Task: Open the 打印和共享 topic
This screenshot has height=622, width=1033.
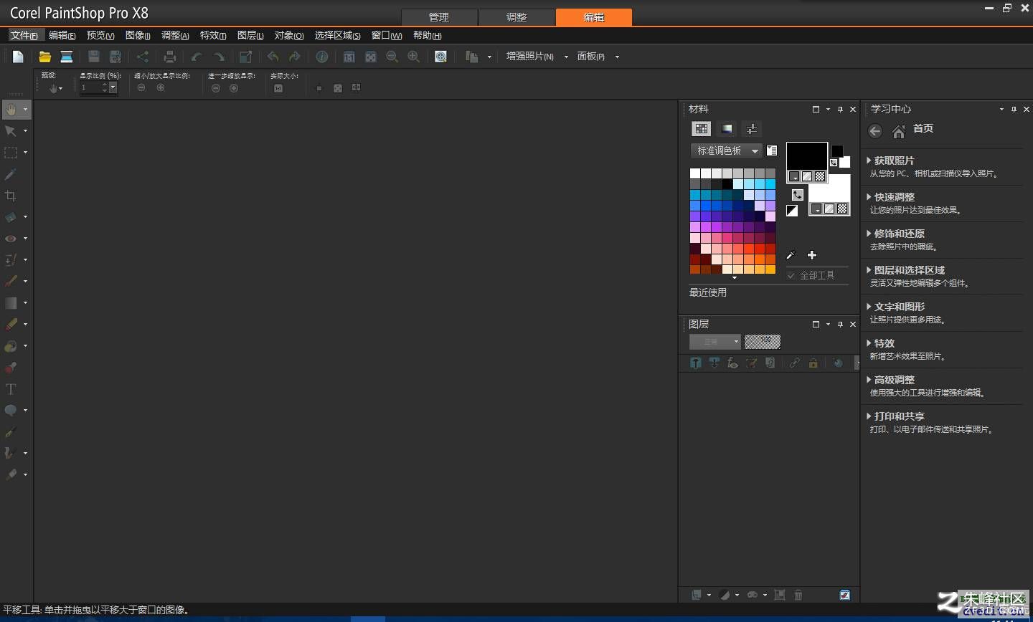Action: (899, 416)
